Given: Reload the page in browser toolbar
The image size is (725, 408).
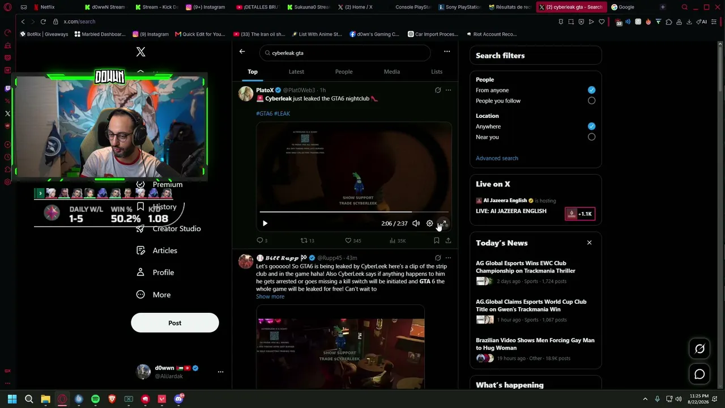Looking at the screenshot, I should pos(43,22).
